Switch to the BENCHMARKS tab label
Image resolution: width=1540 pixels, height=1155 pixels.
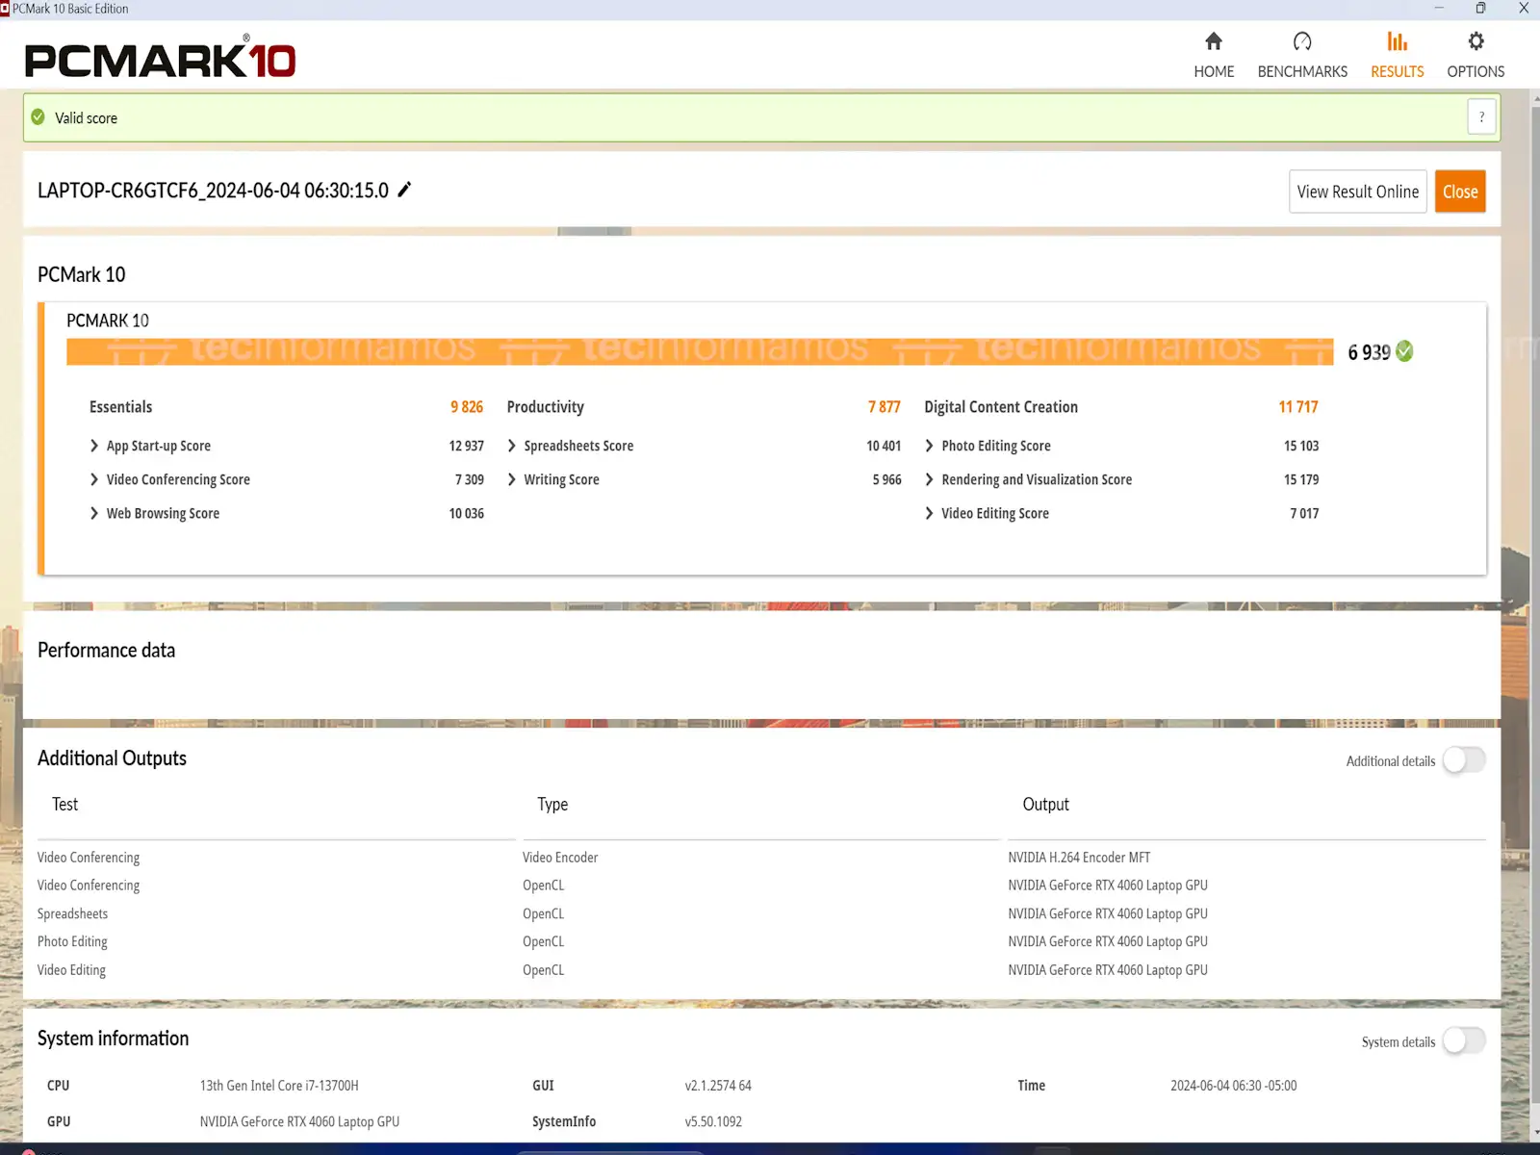tap(1301, 72)
